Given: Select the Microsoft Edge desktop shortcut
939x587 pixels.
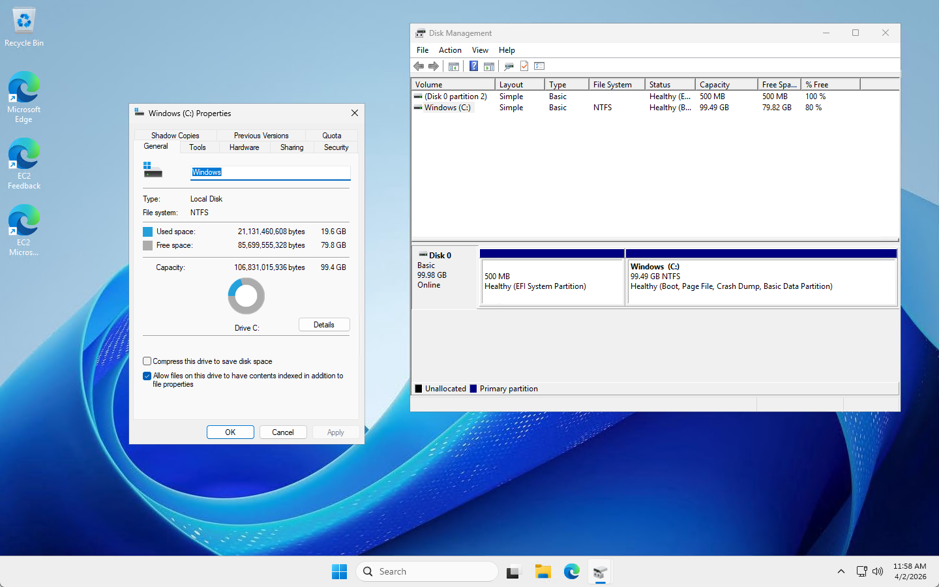Looking at the screenshot, I should 24,97.
